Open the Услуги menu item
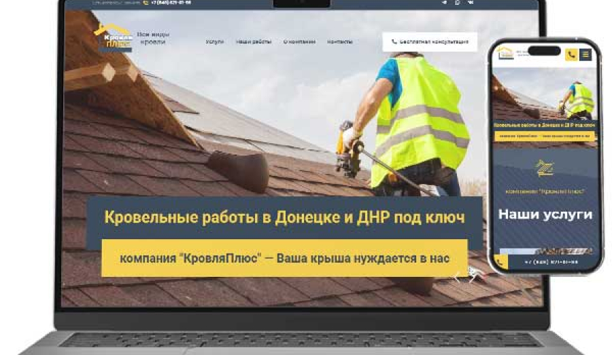Viewport: 612px width, 355px height. point(215,42)
